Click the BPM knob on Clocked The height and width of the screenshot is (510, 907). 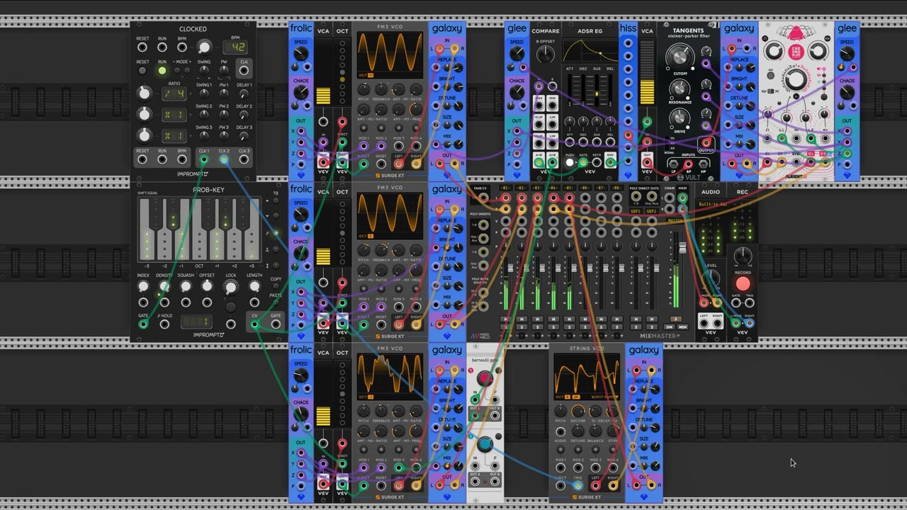(x=204, y=47)
